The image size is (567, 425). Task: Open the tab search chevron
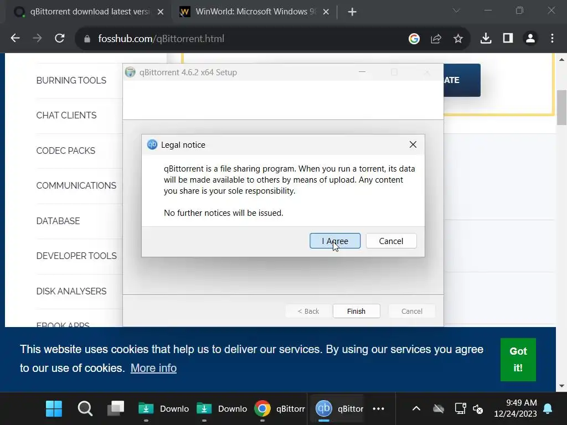point(456,11)
